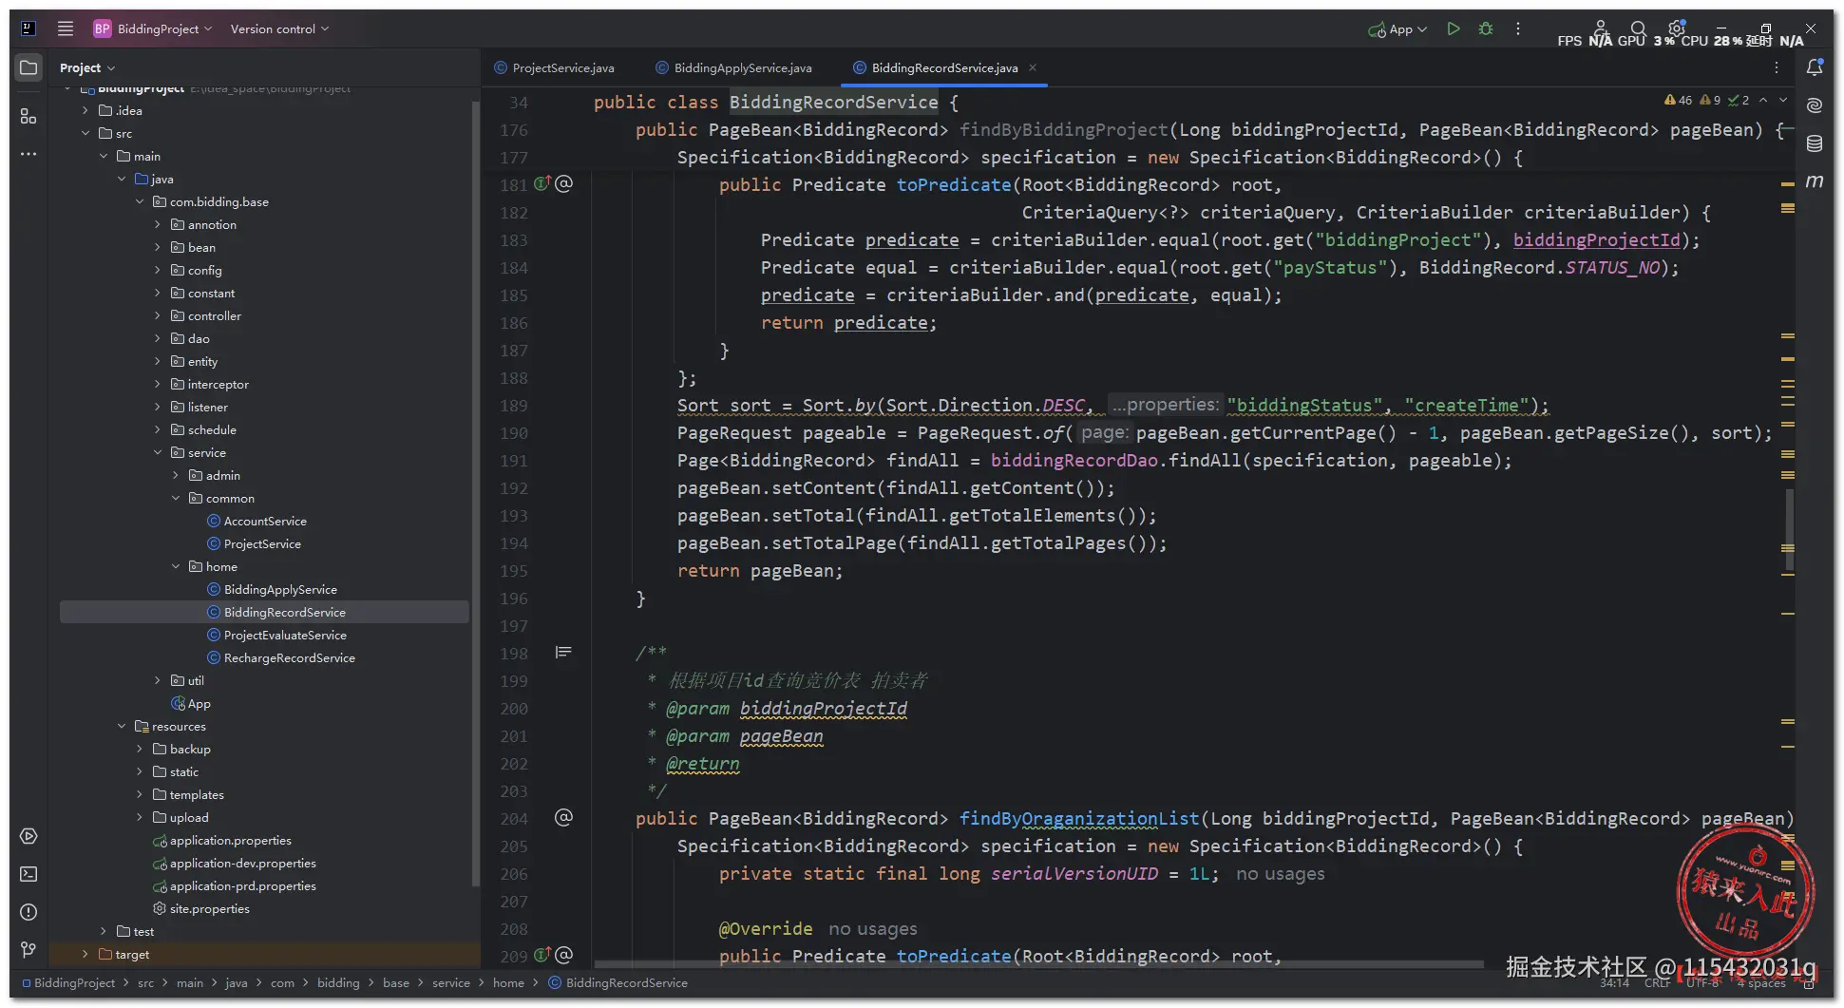Open the BiddingProject project dropdown
This screenshot has height=1008, width=1844.
[153, 29]
